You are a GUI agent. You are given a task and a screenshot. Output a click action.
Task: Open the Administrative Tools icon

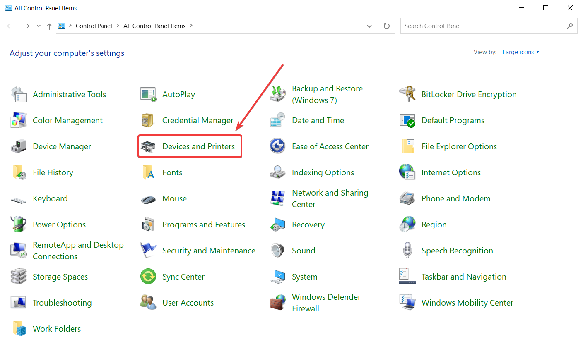pyautogui.click(x=19, y=94)
